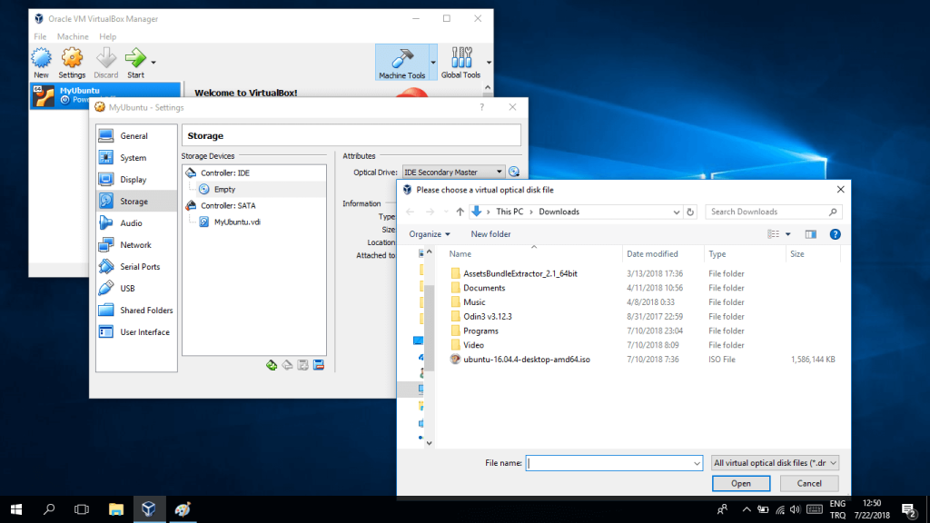Click New folder in file dialog
This screenshot has height=523, width=930.
(x=490, y=234)
